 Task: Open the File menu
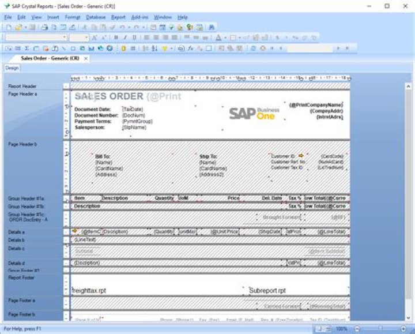click(8, 17)
